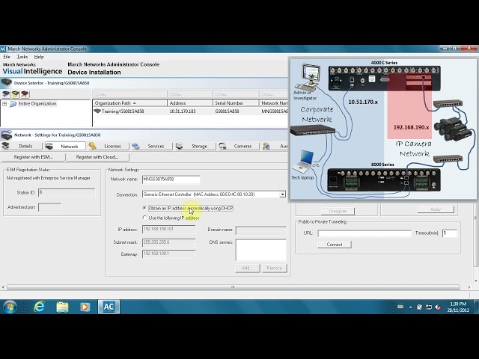Click the Advertised port field
The image size is (479, 359).
pyautogui.click(x=50, y=207)
